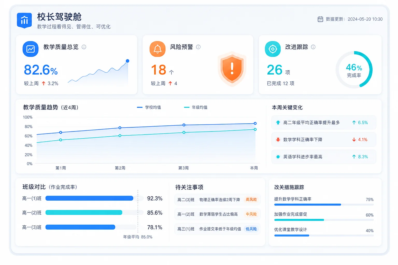The image size is (398, 265).
Task: Click teal up arrow icon before 高二年级平均正确率提升最多
Action: click(278, 122)
